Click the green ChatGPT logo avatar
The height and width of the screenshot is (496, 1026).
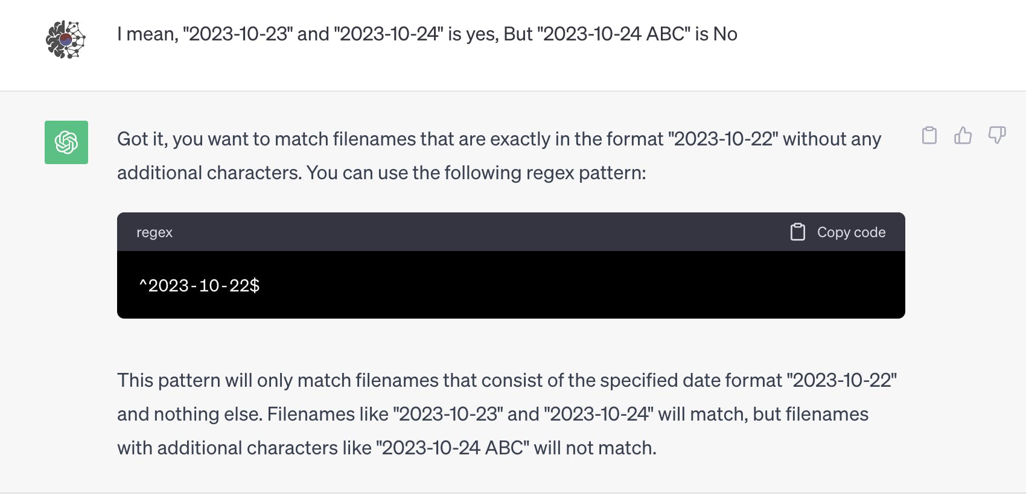[66, 142]
